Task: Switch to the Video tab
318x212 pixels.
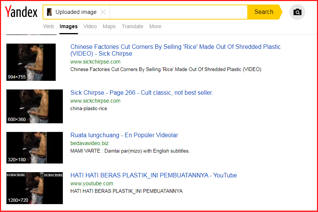Action: [x=90, y=27]
